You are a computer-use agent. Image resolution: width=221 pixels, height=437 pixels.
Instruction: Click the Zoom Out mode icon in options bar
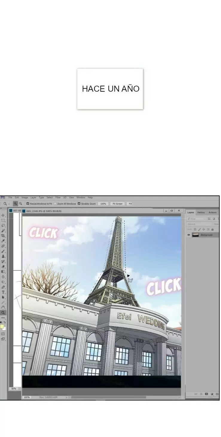20,204
